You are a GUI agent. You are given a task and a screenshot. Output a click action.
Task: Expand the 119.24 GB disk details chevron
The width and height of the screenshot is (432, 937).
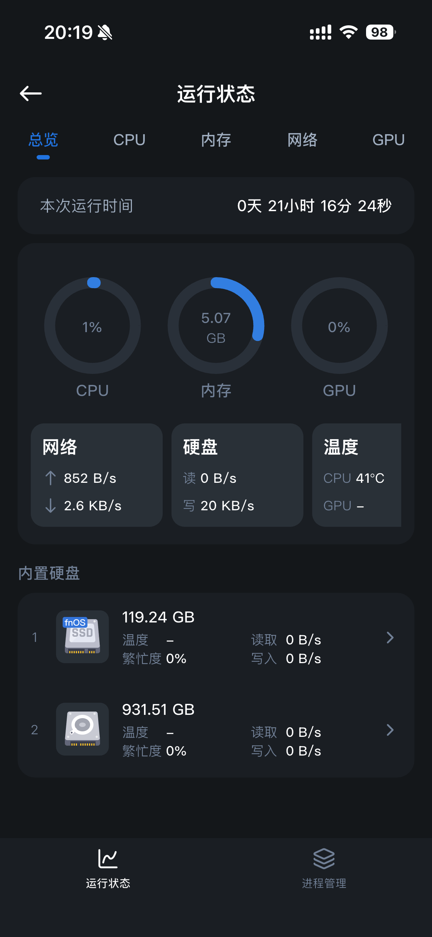pyautogui.click(x=390, y=638)
